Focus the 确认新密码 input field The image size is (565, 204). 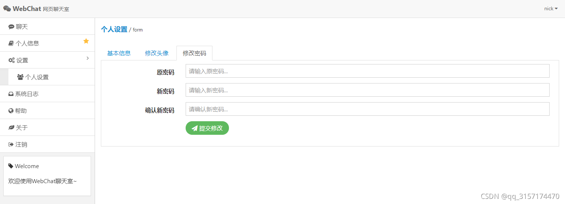coord(367,109)
